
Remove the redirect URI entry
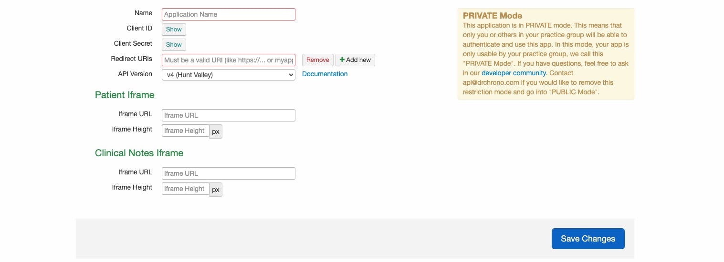point(317,60)
